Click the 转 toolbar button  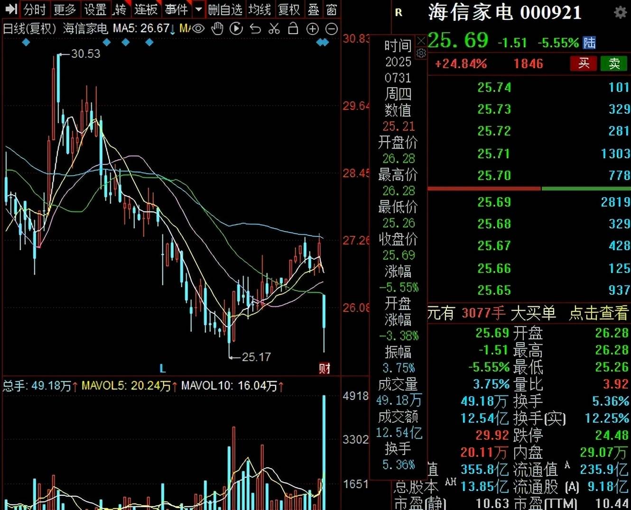(120, 9)
